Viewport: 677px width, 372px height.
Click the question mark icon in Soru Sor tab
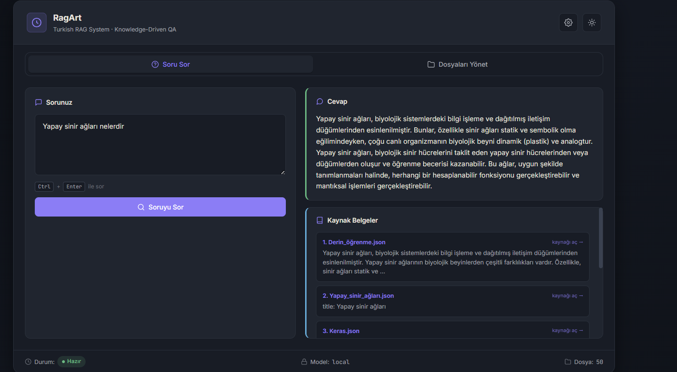155,64
